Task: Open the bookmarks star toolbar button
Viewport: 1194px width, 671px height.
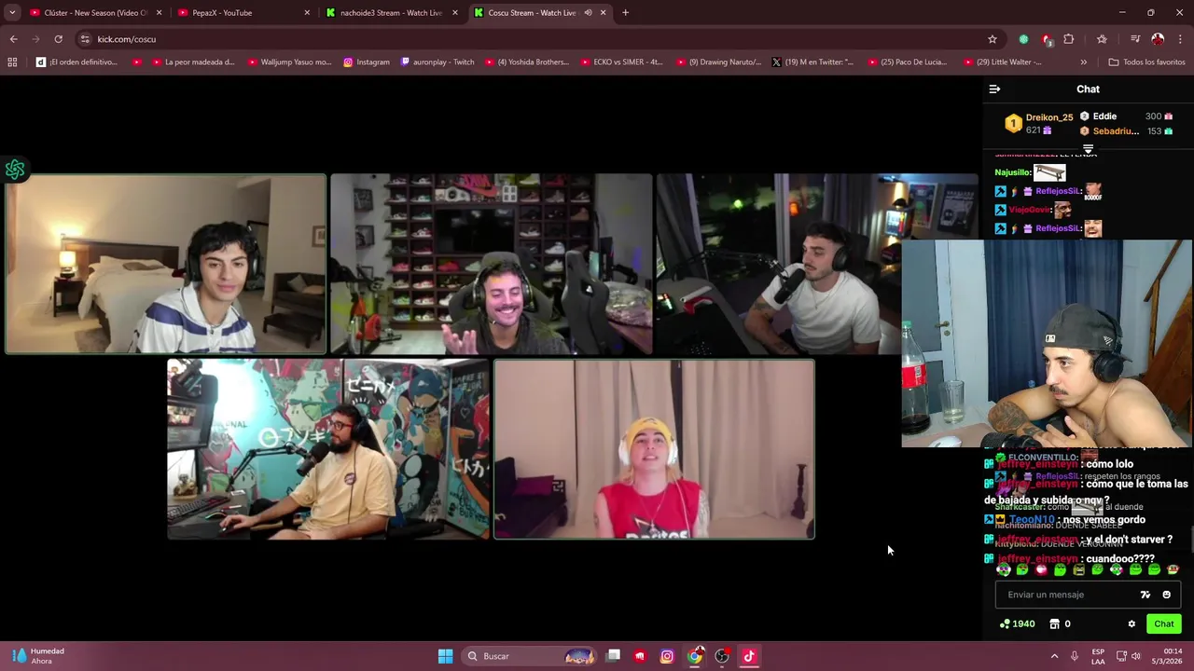Action: click(1102, 39)
